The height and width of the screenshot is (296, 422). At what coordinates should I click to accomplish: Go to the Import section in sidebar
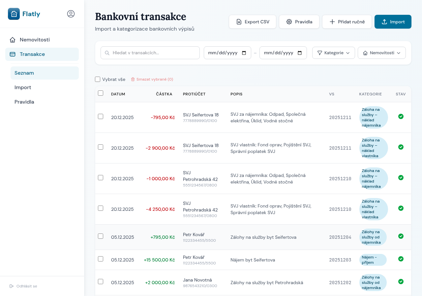[x=23, y=87]
